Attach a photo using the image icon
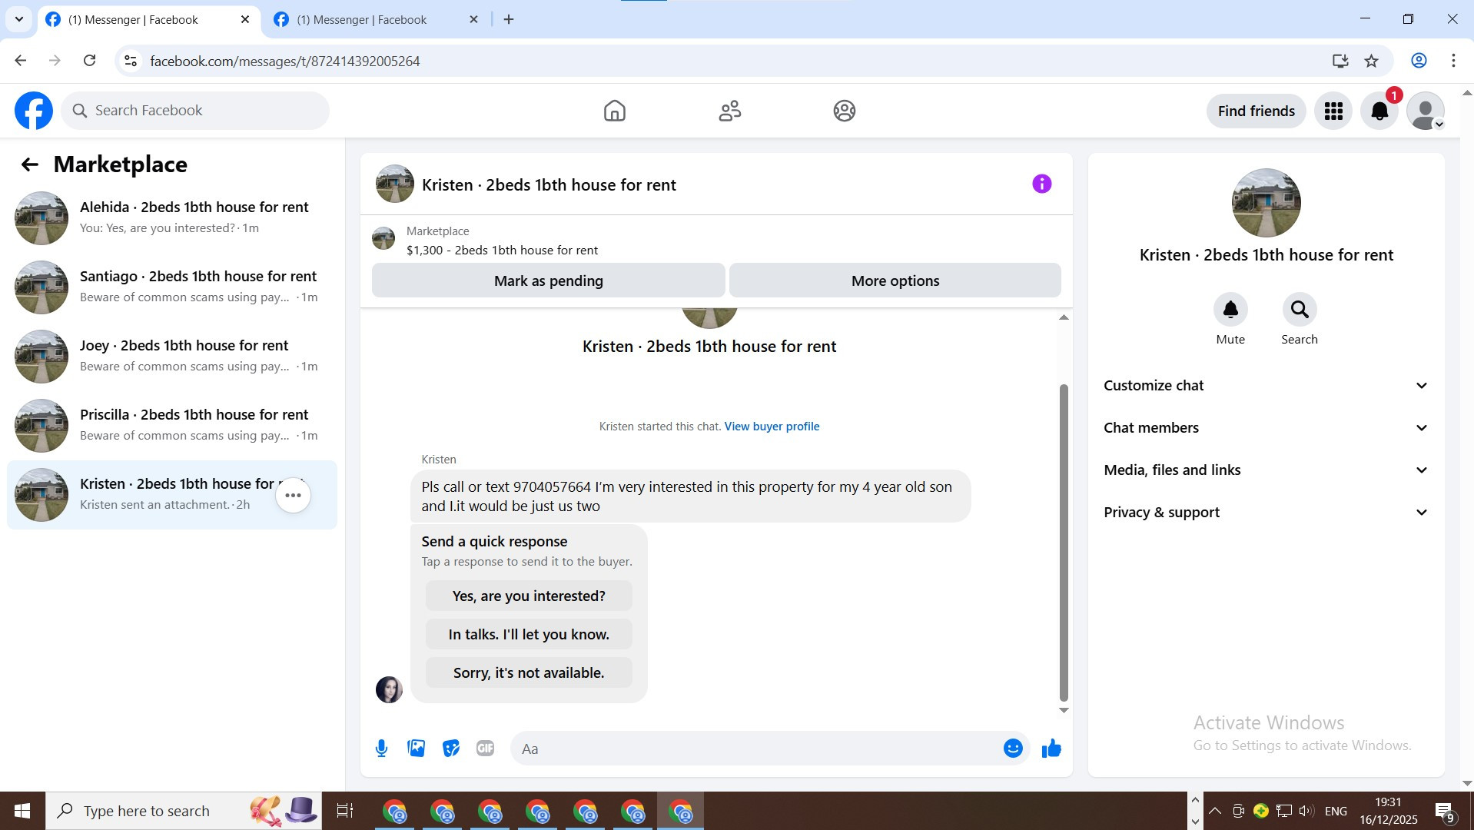 417,749
